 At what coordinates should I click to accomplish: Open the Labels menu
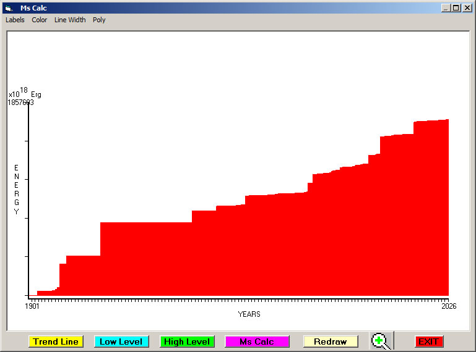tap(15, 20)
